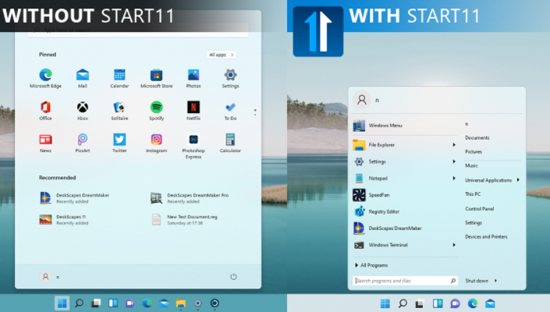Open Windows Menu entry in Start11
This screenshot has width=550, height=312.
point(405,125)
